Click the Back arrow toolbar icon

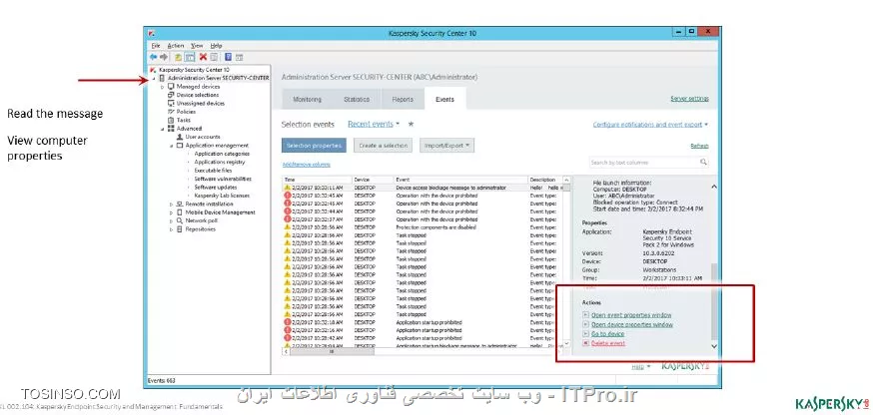pos(153,57)
